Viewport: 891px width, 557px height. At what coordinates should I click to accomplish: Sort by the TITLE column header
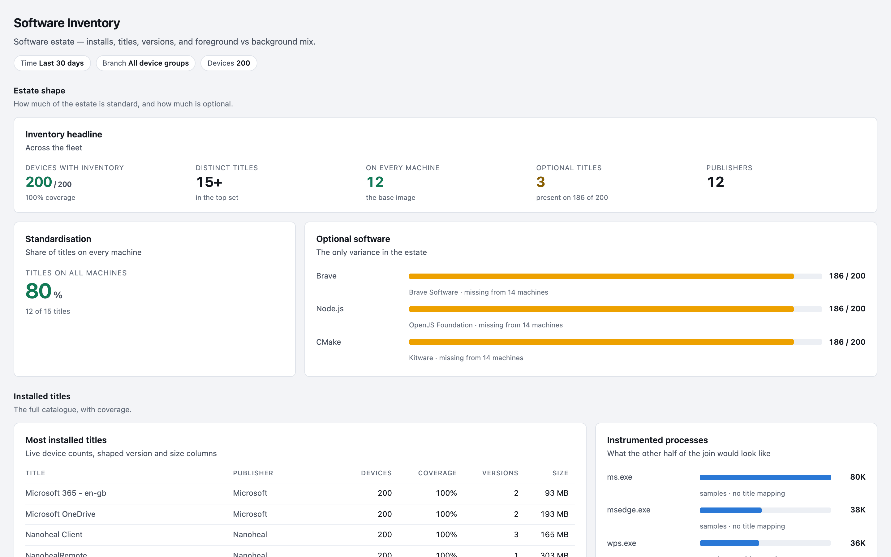tap(35, 473)
